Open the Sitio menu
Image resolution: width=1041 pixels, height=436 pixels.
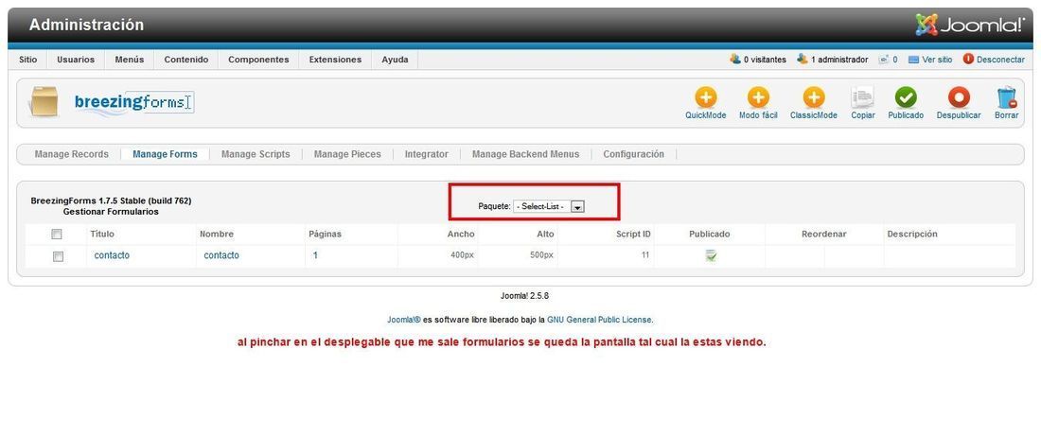[27, 60]
